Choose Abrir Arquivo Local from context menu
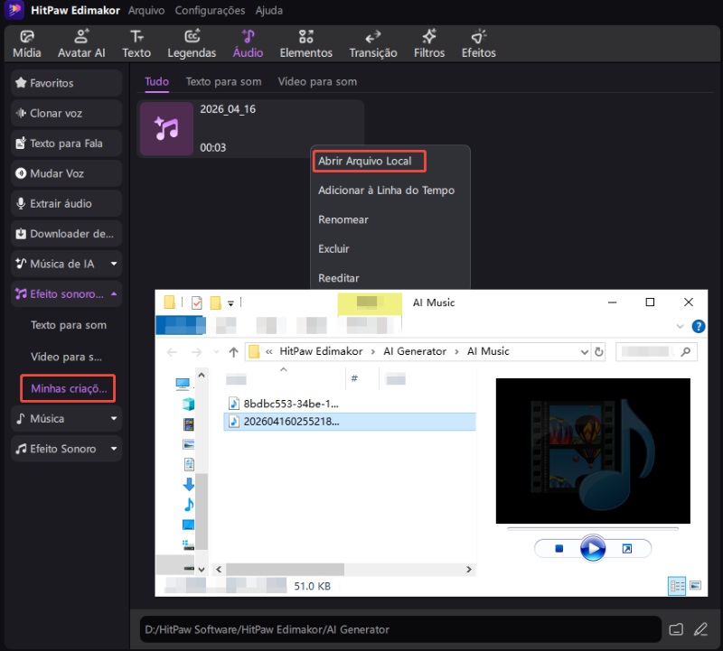Screen dimensions: 723x651 pyautogui.click(x=369, y=162)
